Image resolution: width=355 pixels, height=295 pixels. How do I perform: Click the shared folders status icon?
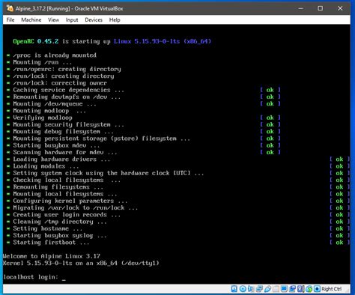pos(276,289)
